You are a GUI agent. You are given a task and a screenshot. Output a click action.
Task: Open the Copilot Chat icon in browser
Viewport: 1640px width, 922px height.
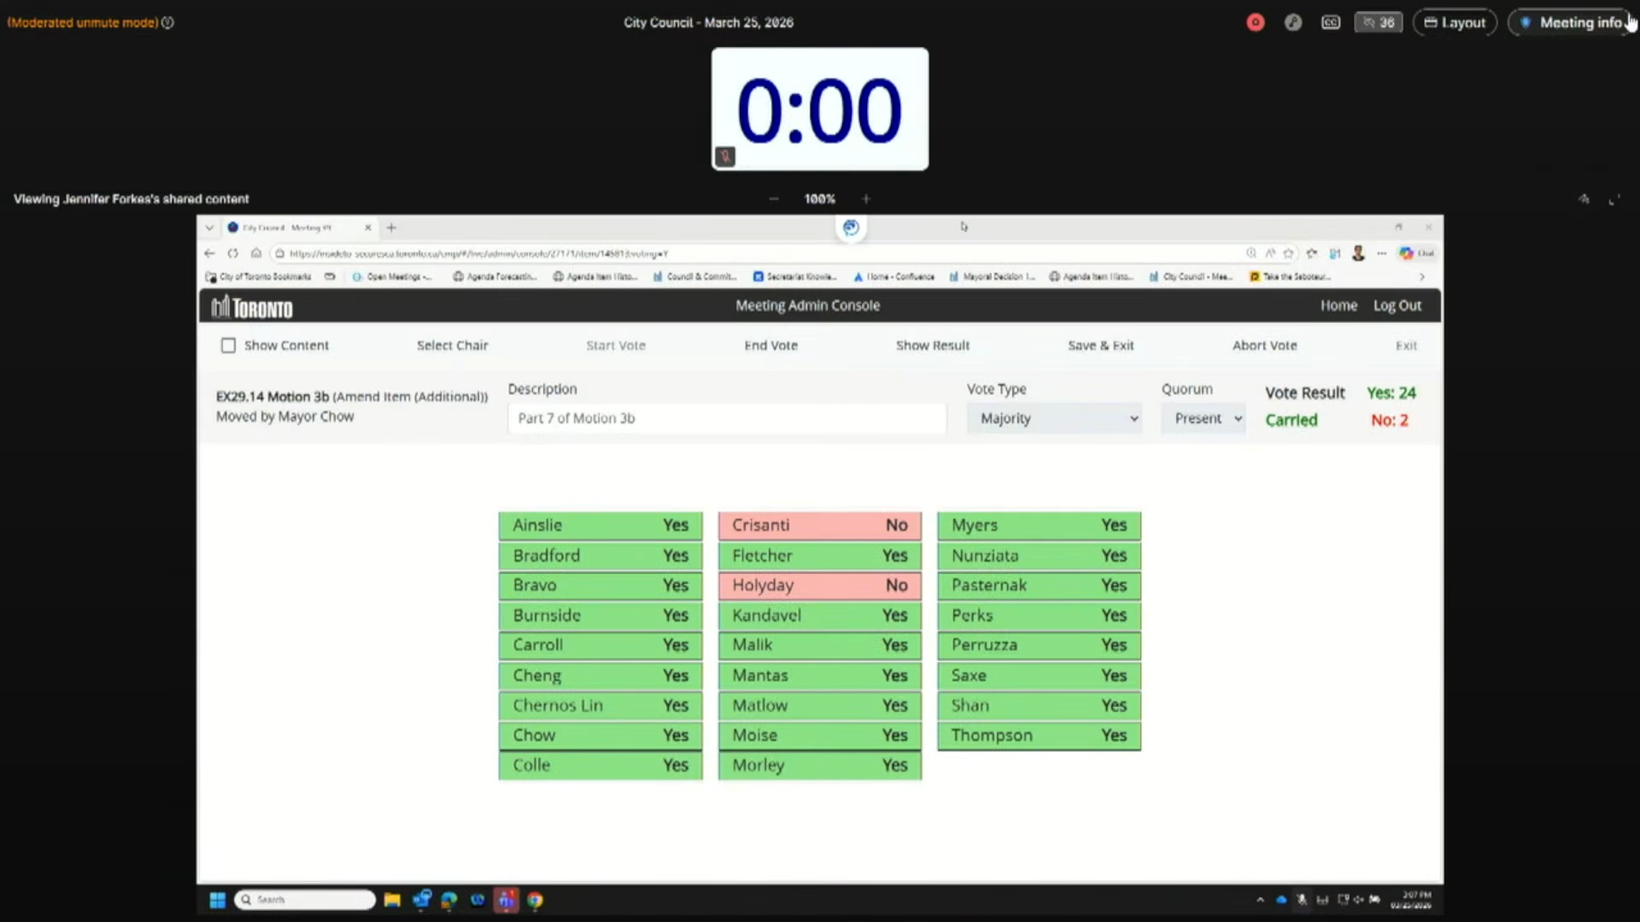pyautogui.click(x=1416, y=254)
